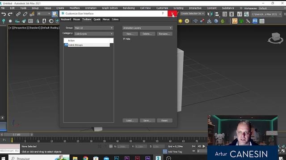Click the teal light bulb icon

click(x=4, y=21)
